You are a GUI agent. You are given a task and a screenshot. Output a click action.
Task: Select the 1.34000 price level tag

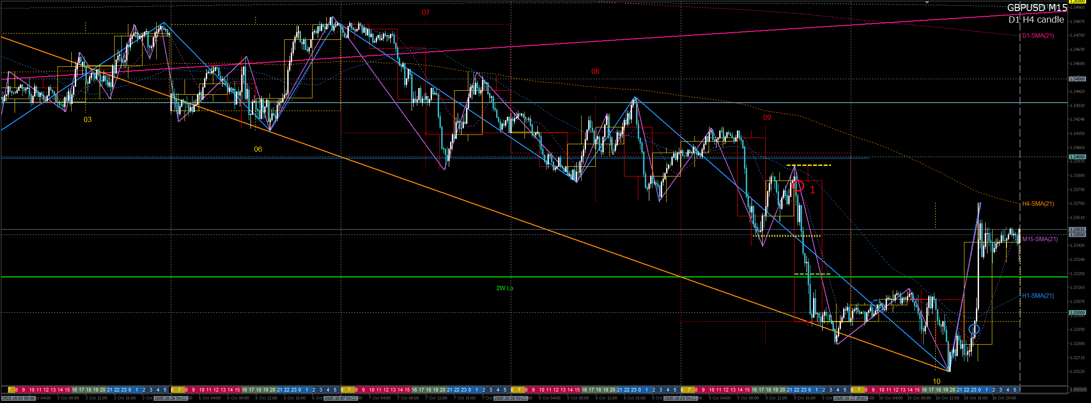point(1076,157)
